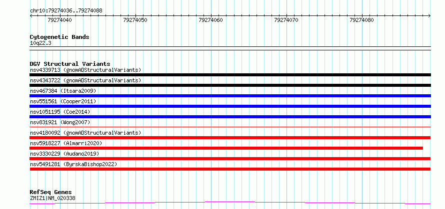Click the DGV Structural Variants track title
Viewport: 445px width, 209px height.
70,64
